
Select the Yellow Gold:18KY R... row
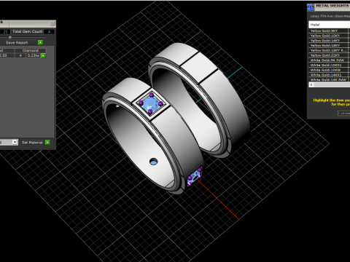(329, 50)
